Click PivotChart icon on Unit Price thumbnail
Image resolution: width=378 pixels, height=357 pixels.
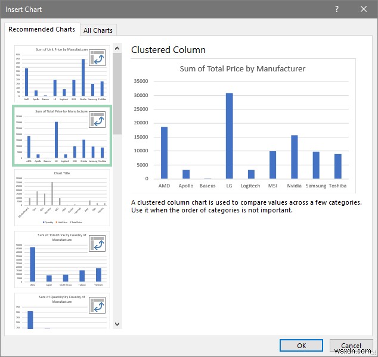(x=97, y=58)
